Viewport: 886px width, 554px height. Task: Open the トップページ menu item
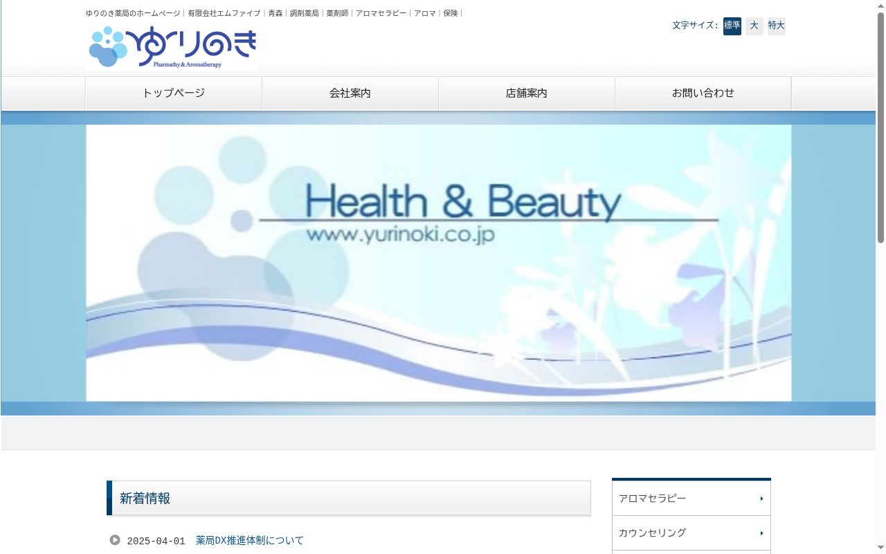tap(174, 93)
